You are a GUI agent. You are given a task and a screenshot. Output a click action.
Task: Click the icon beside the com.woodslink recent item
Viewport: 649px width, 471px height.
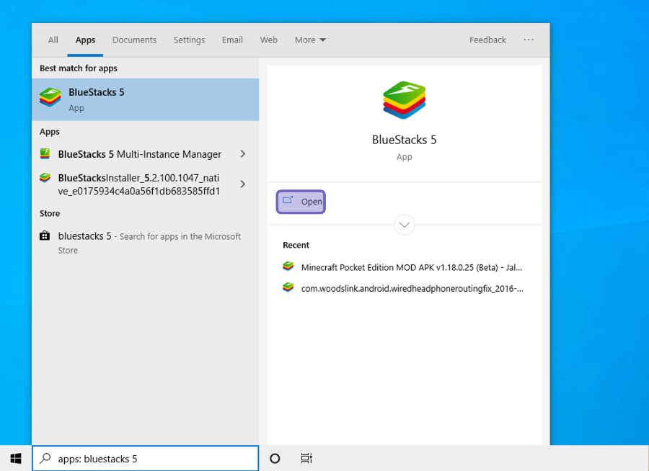click(288, 287)
